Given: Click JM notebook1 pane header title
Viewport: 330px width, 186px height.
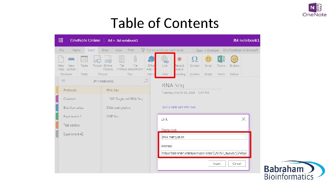Looking at the screenshot, I should tap(103, 81).
